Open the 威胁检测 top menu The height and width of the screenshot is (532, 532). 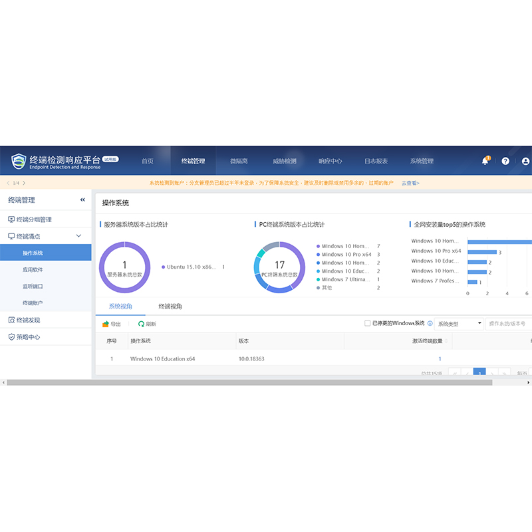(x=284, y=161)
